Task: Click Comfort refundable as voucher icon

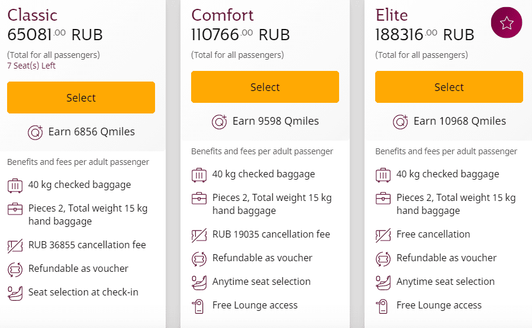Action: [199, 259]
